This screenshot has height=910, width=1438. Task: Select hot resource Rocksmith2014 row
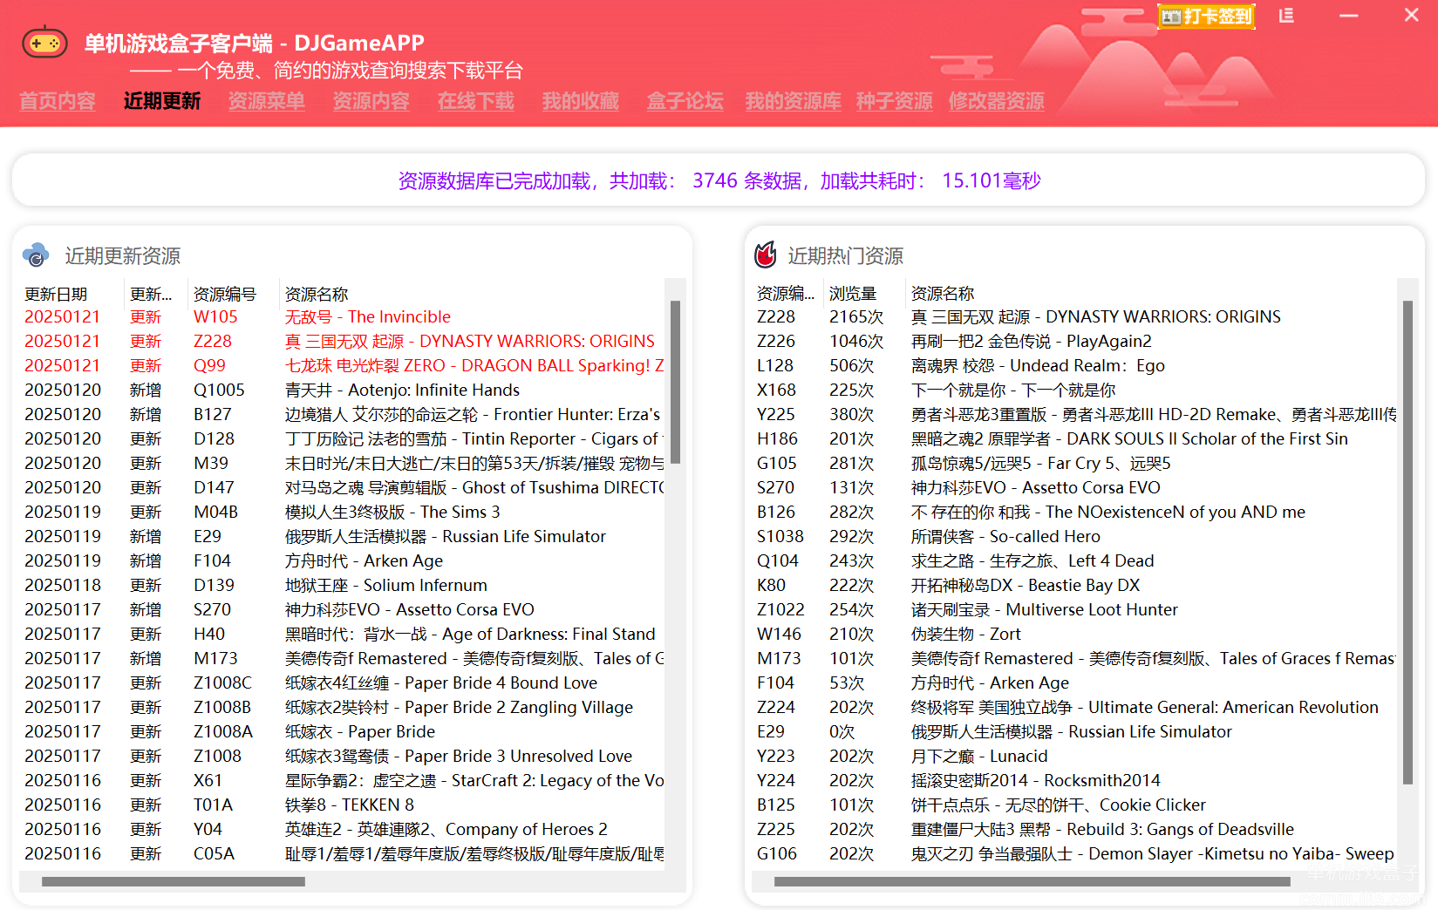[1074, 780]
